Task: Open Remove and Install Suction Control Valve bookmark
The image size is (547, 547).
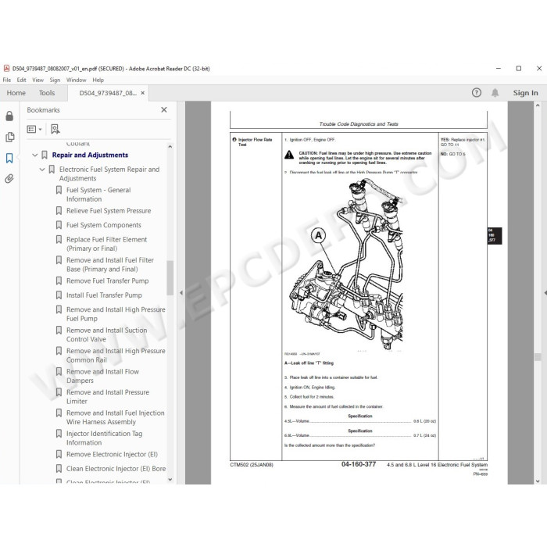Action: [106, 334]
